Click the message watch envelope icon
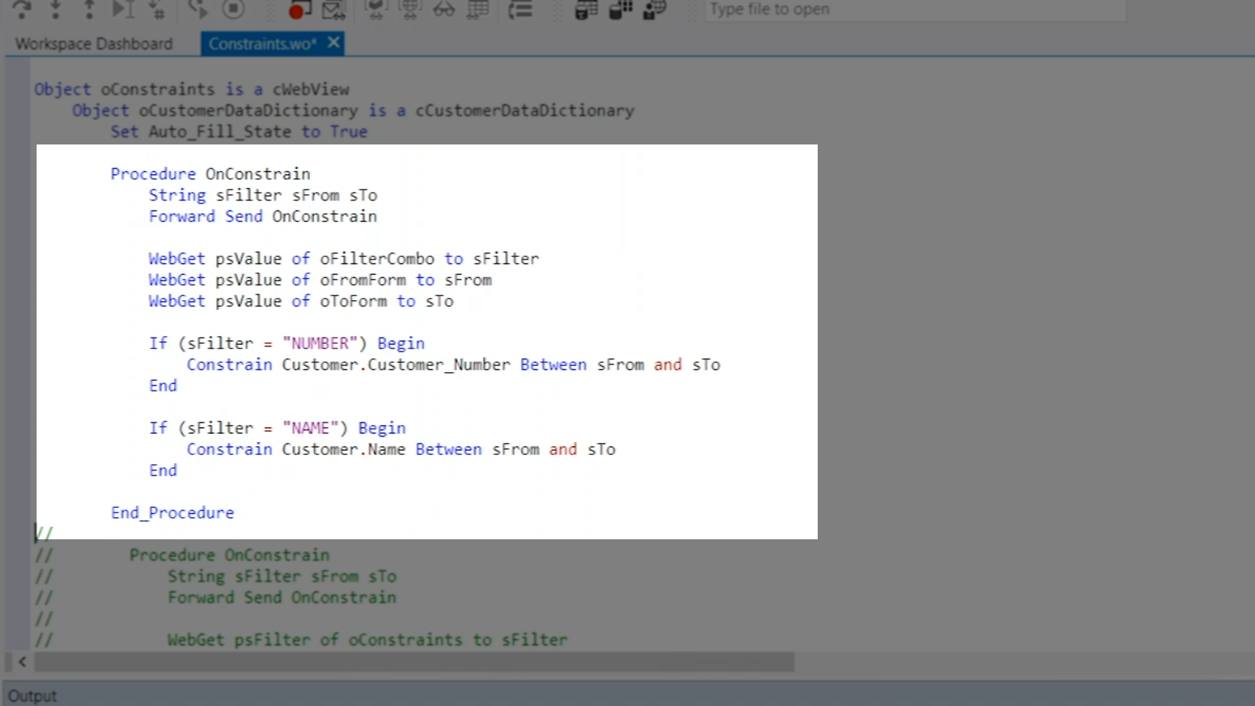This screenshot has width=1255, height=706. [333, 9]
